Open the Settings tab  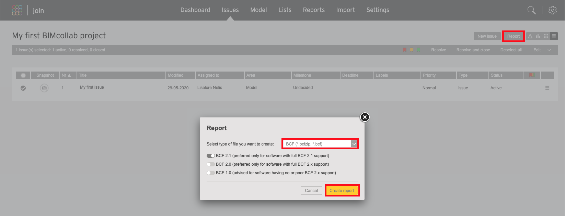pos(378,10)
